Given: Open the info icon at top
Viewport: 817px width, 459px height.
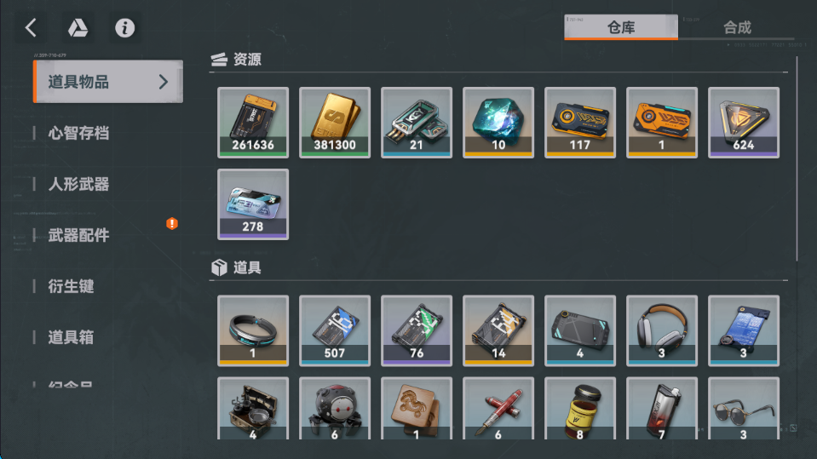Looking at the screenshot, I should click(x=124, y=27).
